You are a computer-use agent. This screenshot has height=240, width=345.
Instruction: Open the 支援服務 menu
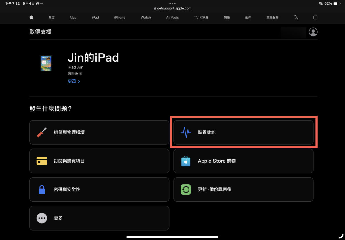[x=272, y=17]
